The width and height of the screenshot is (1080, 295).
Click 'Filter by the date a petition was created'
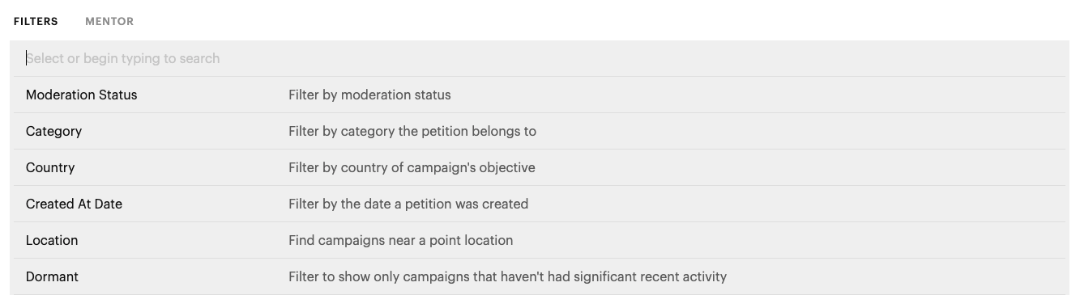tap(408, 204)
